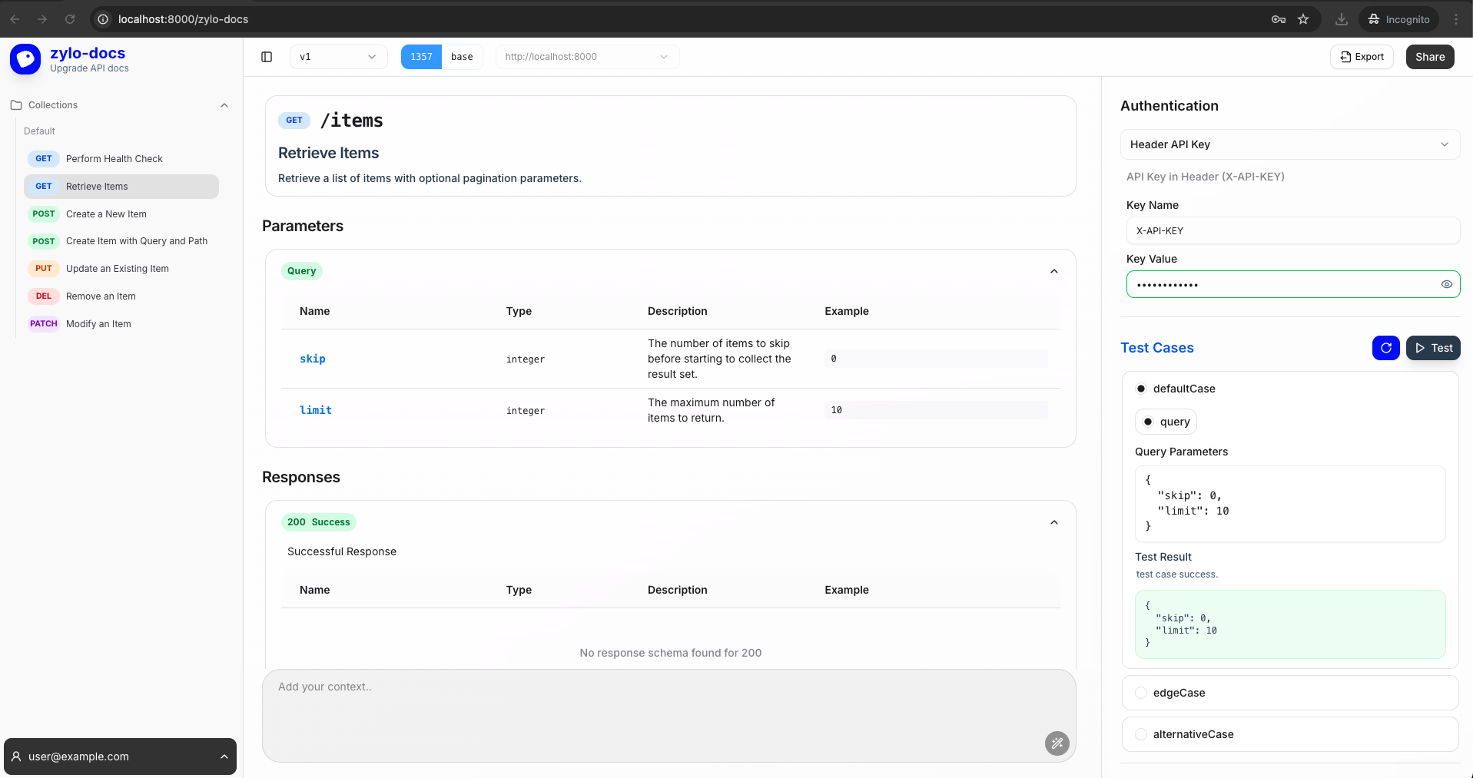Open Modify an Item endpoint
The height and width of the screenshot is (778, 1473).
click(121, 324)
